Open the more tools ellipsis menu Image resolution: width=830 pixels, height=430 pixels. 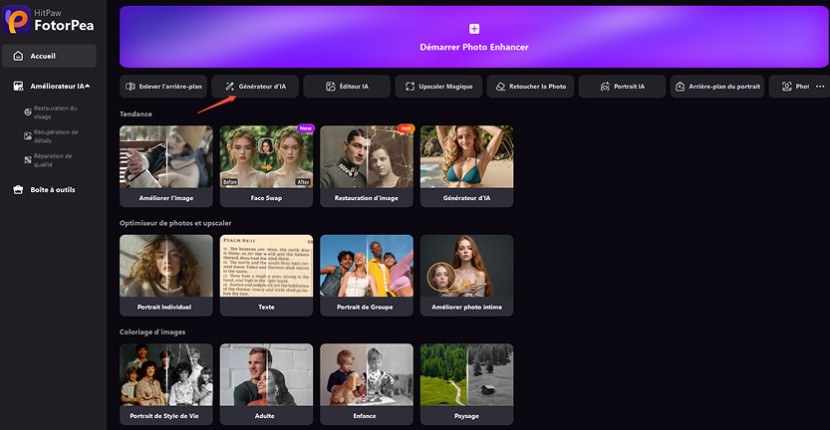click(820, 87)
